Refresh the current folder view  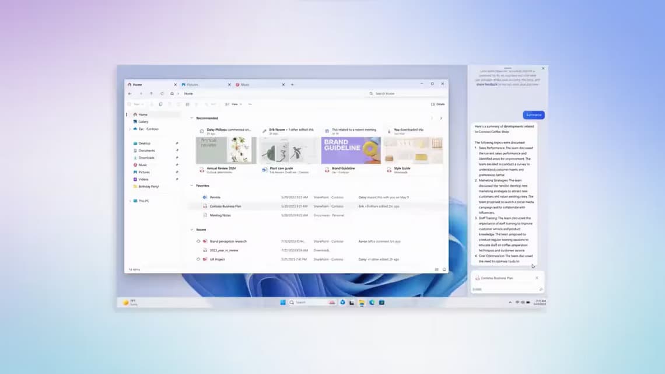pyautogui.click(x=162, y=93)
